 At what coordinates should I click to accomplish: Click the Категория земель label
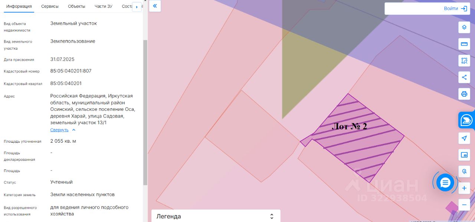pos(20,195)
